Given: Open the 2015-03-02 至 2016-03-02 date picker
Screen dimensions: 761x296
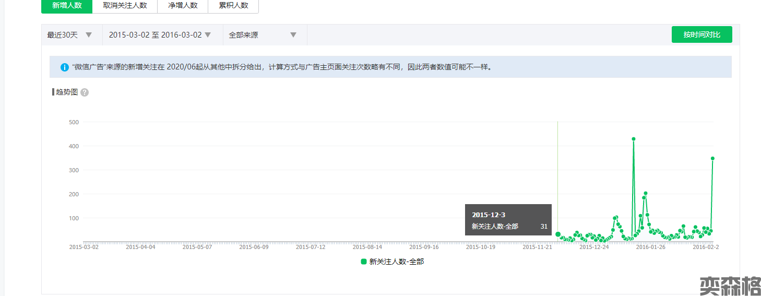Looking at the screenshot, I should pyautogui.click(x=155, y=35).
